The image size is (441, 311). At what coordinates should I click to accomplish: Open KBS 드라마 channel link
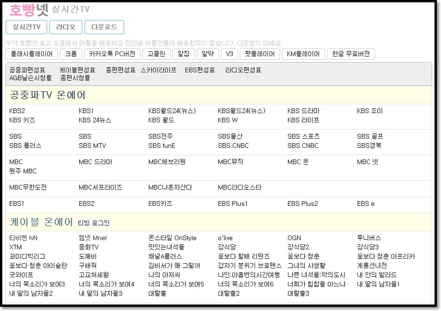pos(303,111)
